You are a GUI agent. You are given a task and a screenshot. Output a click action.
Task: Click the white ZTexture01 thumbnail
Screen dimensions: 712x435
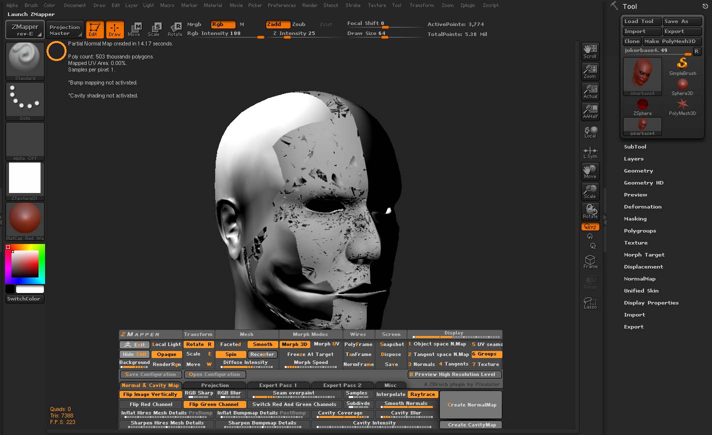[x=25, y=181]
